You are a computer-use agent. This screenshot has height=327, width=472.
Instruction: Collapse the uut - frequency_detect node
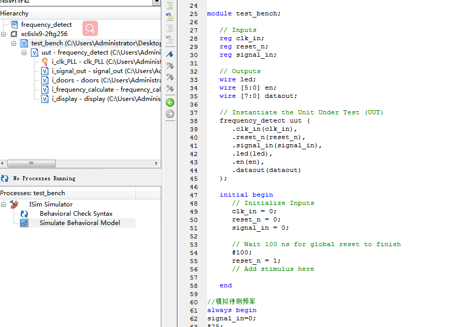click(x=24, y=53)
